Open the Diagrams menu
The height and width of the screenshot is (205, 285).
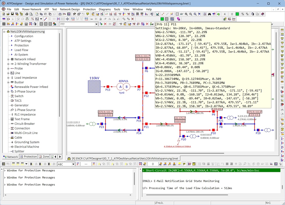(104, 9)
